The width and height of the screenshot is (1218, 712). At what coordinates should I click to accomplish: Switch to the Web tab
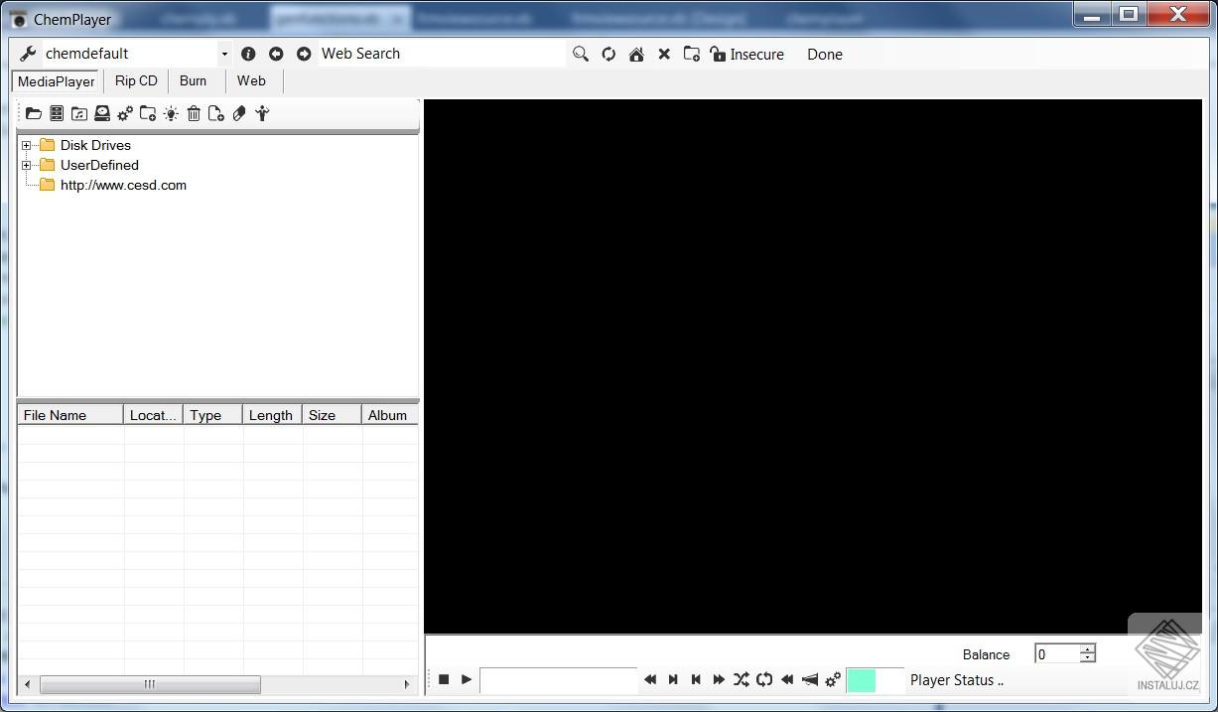click(251, 80)
